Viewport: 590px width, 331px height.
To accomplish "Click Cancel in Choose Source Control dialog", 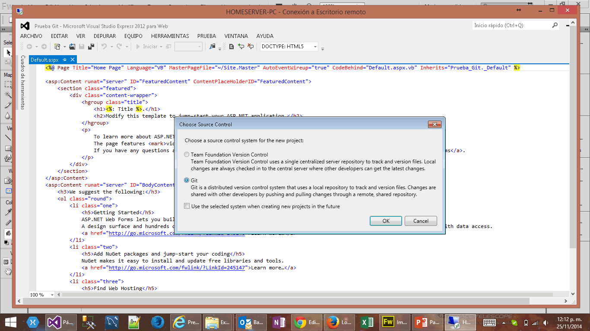I will click(421, 221).
